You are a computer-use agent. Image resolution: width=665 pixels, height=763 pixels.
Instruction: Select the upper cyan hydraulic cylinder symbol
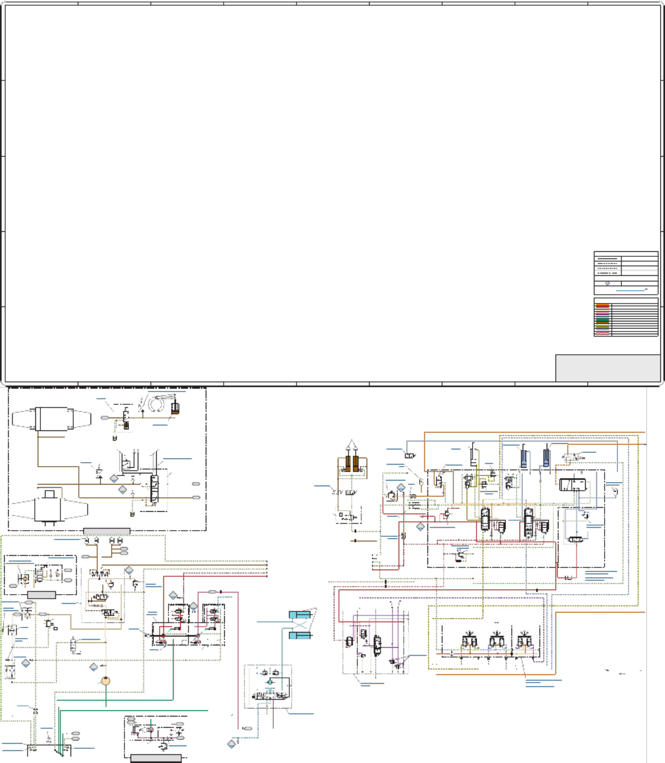pos(300,615)
